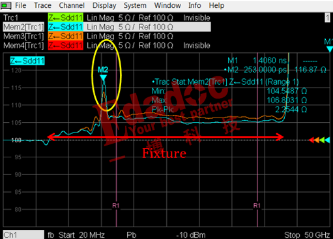Click the red reference-level triangle at right edge
This screenshot has height=239, width=333.
[311, 140]
